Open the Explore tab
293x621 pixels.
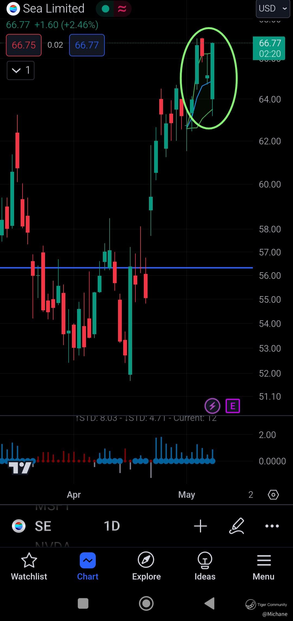click(x=146, y=566)
